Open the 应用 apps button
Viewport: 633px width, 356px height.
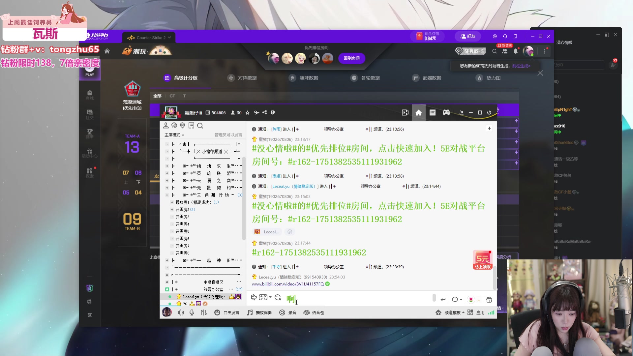coord(476,312)
